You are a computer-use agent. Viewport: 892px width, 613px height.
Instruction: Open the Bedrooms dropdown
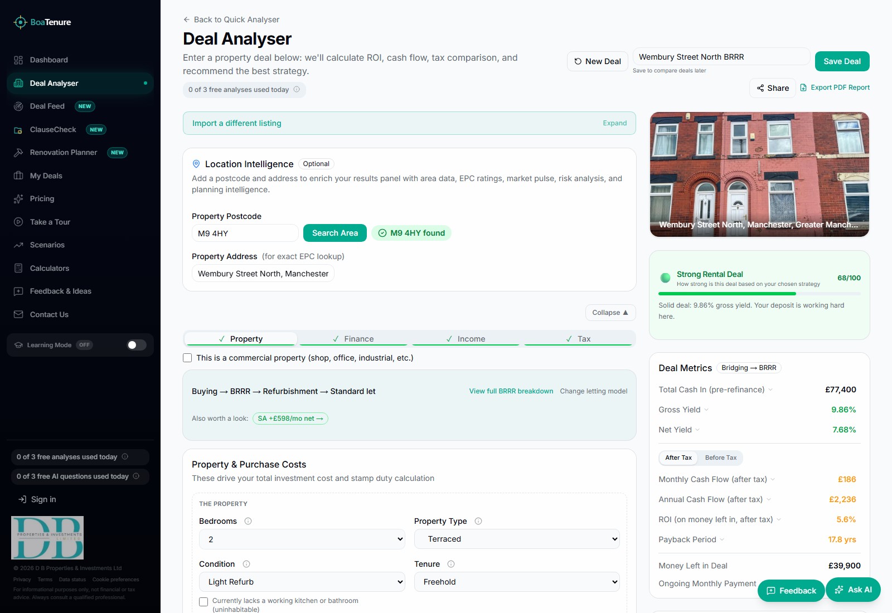302,539
